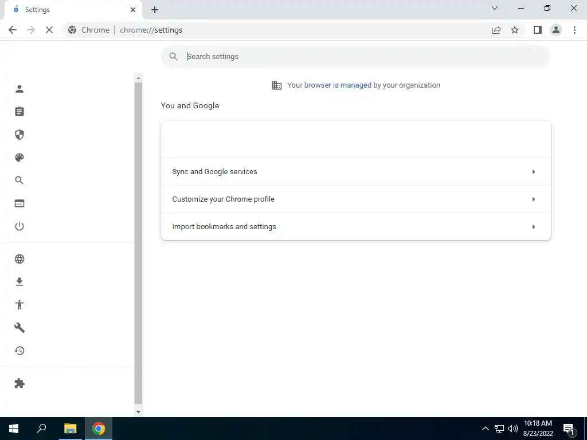Toggle the side panel icon
587x440 pixels.
[x=538, y=30]
